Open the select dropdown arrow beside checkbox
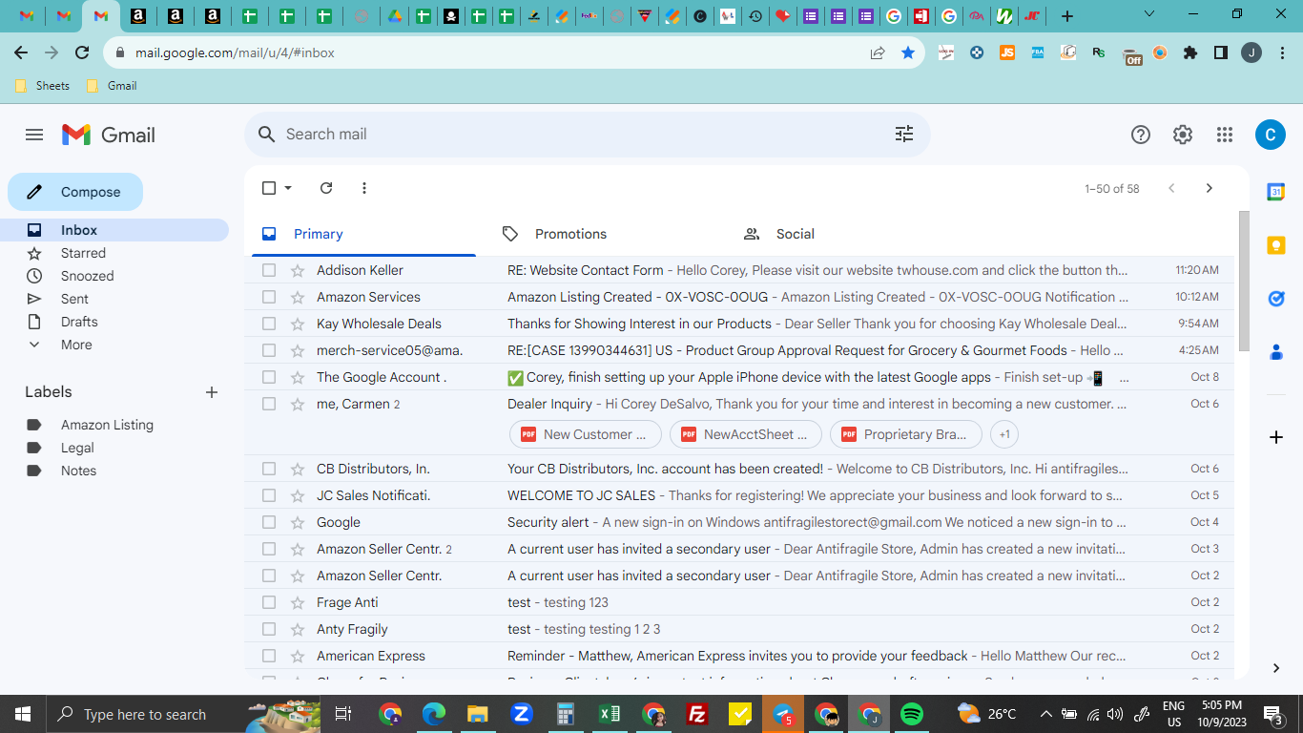Screen dimensions: 1303x733 tap(288, 188)
